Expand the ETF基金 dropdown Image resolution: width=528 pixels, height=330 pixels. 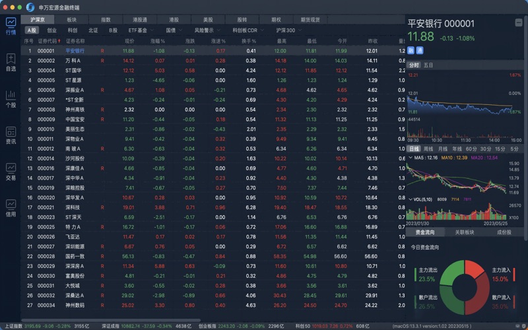point(140,30)
